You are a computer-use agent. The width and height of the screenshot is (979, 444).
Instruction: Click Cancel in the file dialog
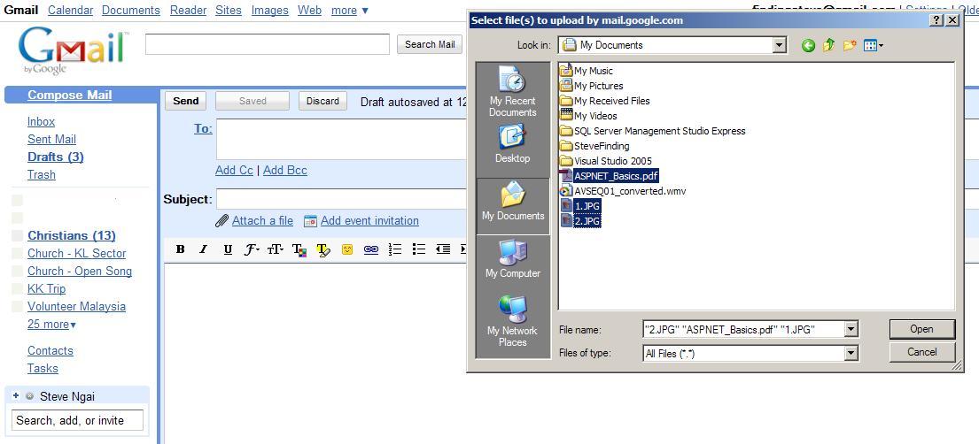click(922, 352)
